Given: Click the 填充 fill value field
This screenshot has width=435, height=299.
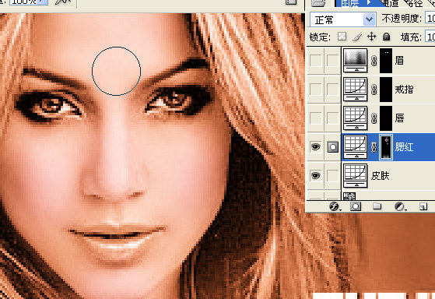Looking at the screenshot, I should point(430,37).
